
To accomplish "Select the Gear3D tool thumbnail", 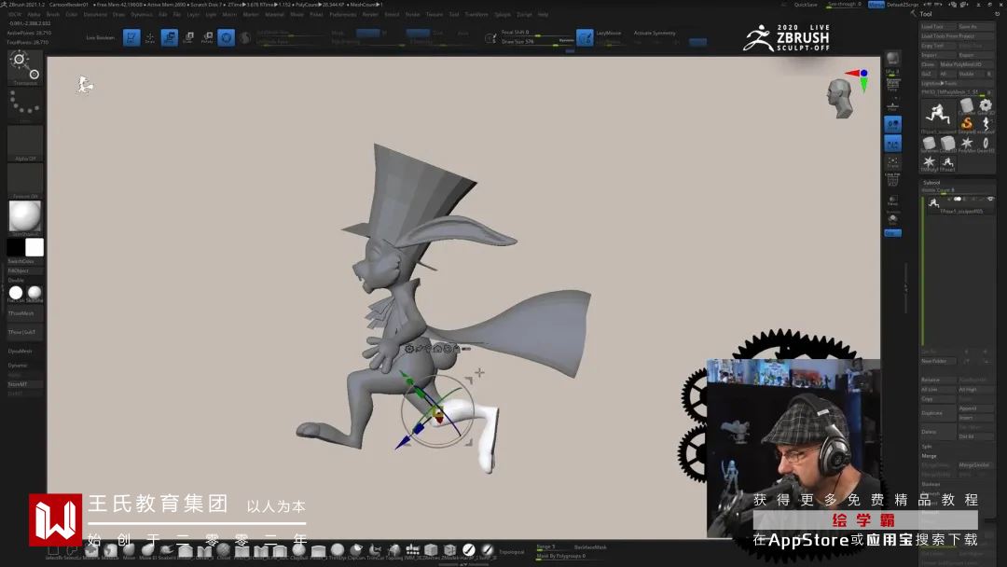I will pyautogui.click(x=986, y=106).
